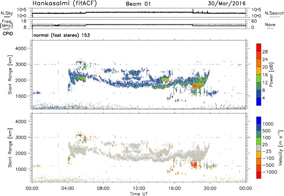
Task: Pick the light green 12–16 dB Power segment
Action: [259, 79]
